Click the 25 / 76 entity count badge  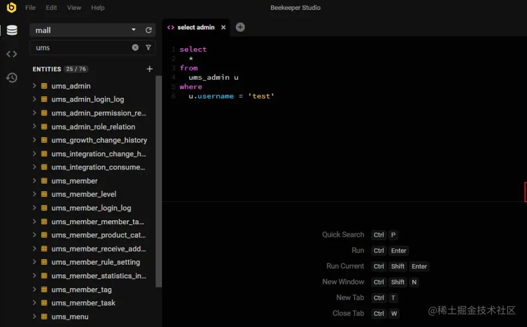pyautogui.click(x=76, y=69)
